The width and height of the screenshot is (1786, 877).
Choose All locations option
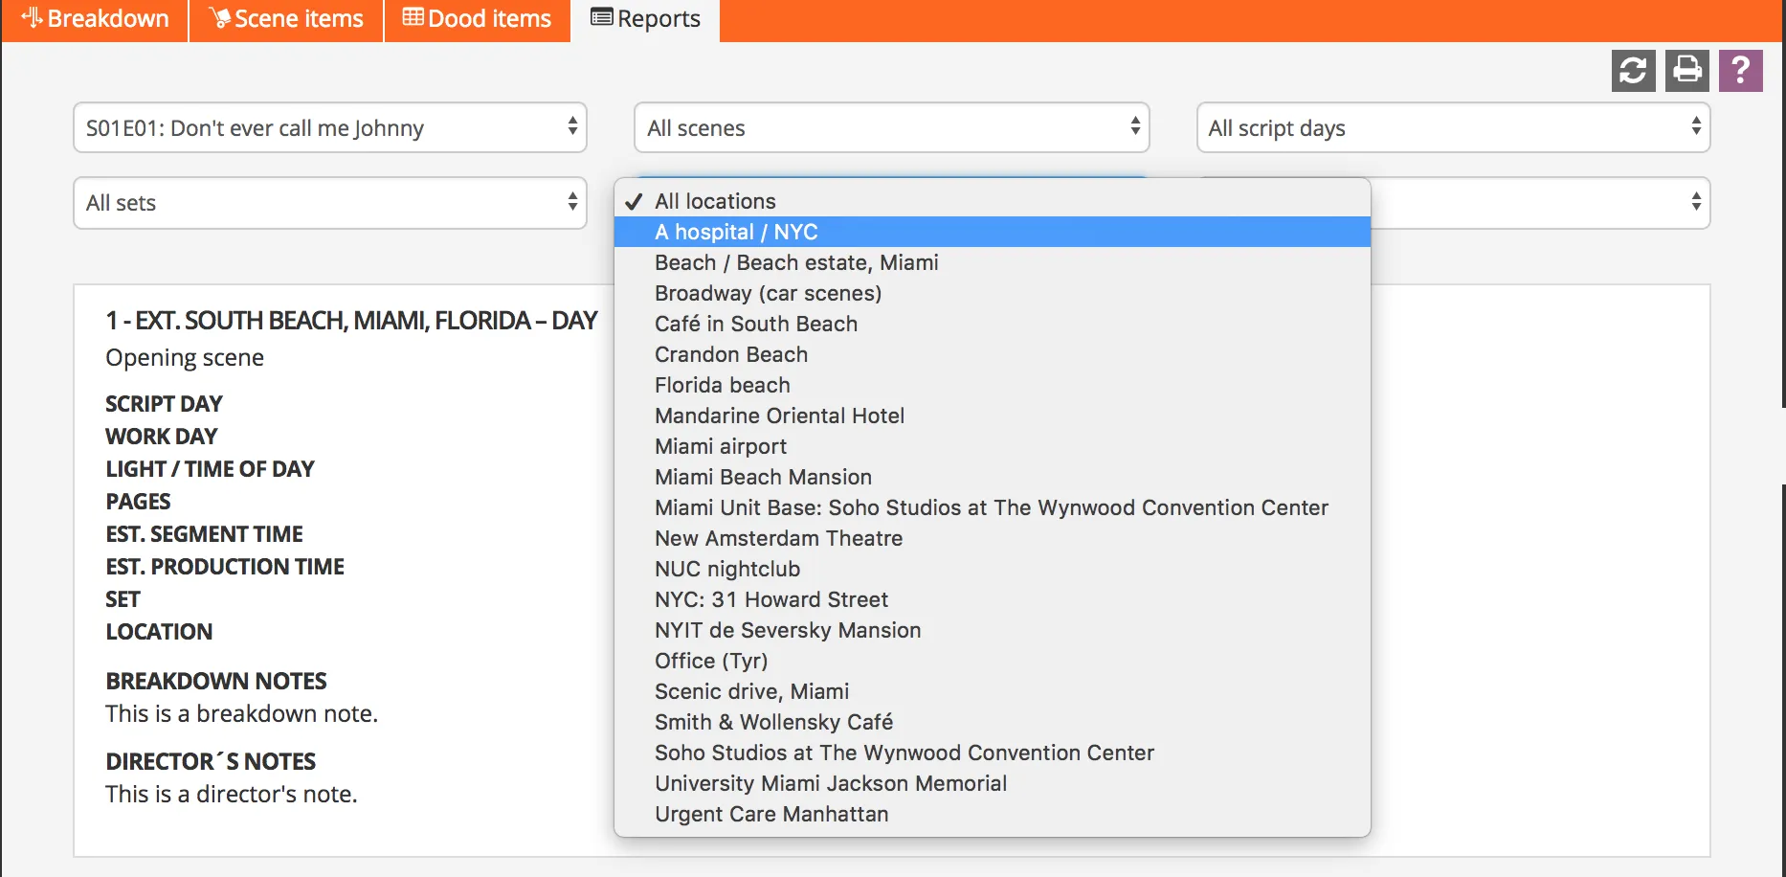[x=993, y=201]
